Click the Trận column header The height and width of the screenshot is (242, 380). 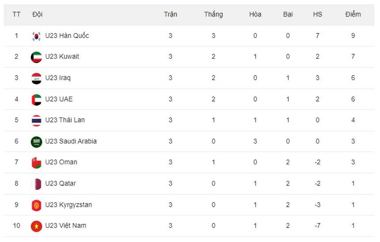pyautogui.click(x=171, y=14)
